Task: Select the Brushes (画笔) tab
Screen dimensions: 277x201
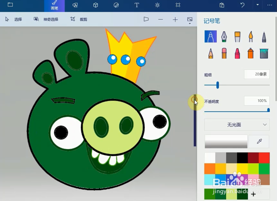Action: tap(54, 6)
